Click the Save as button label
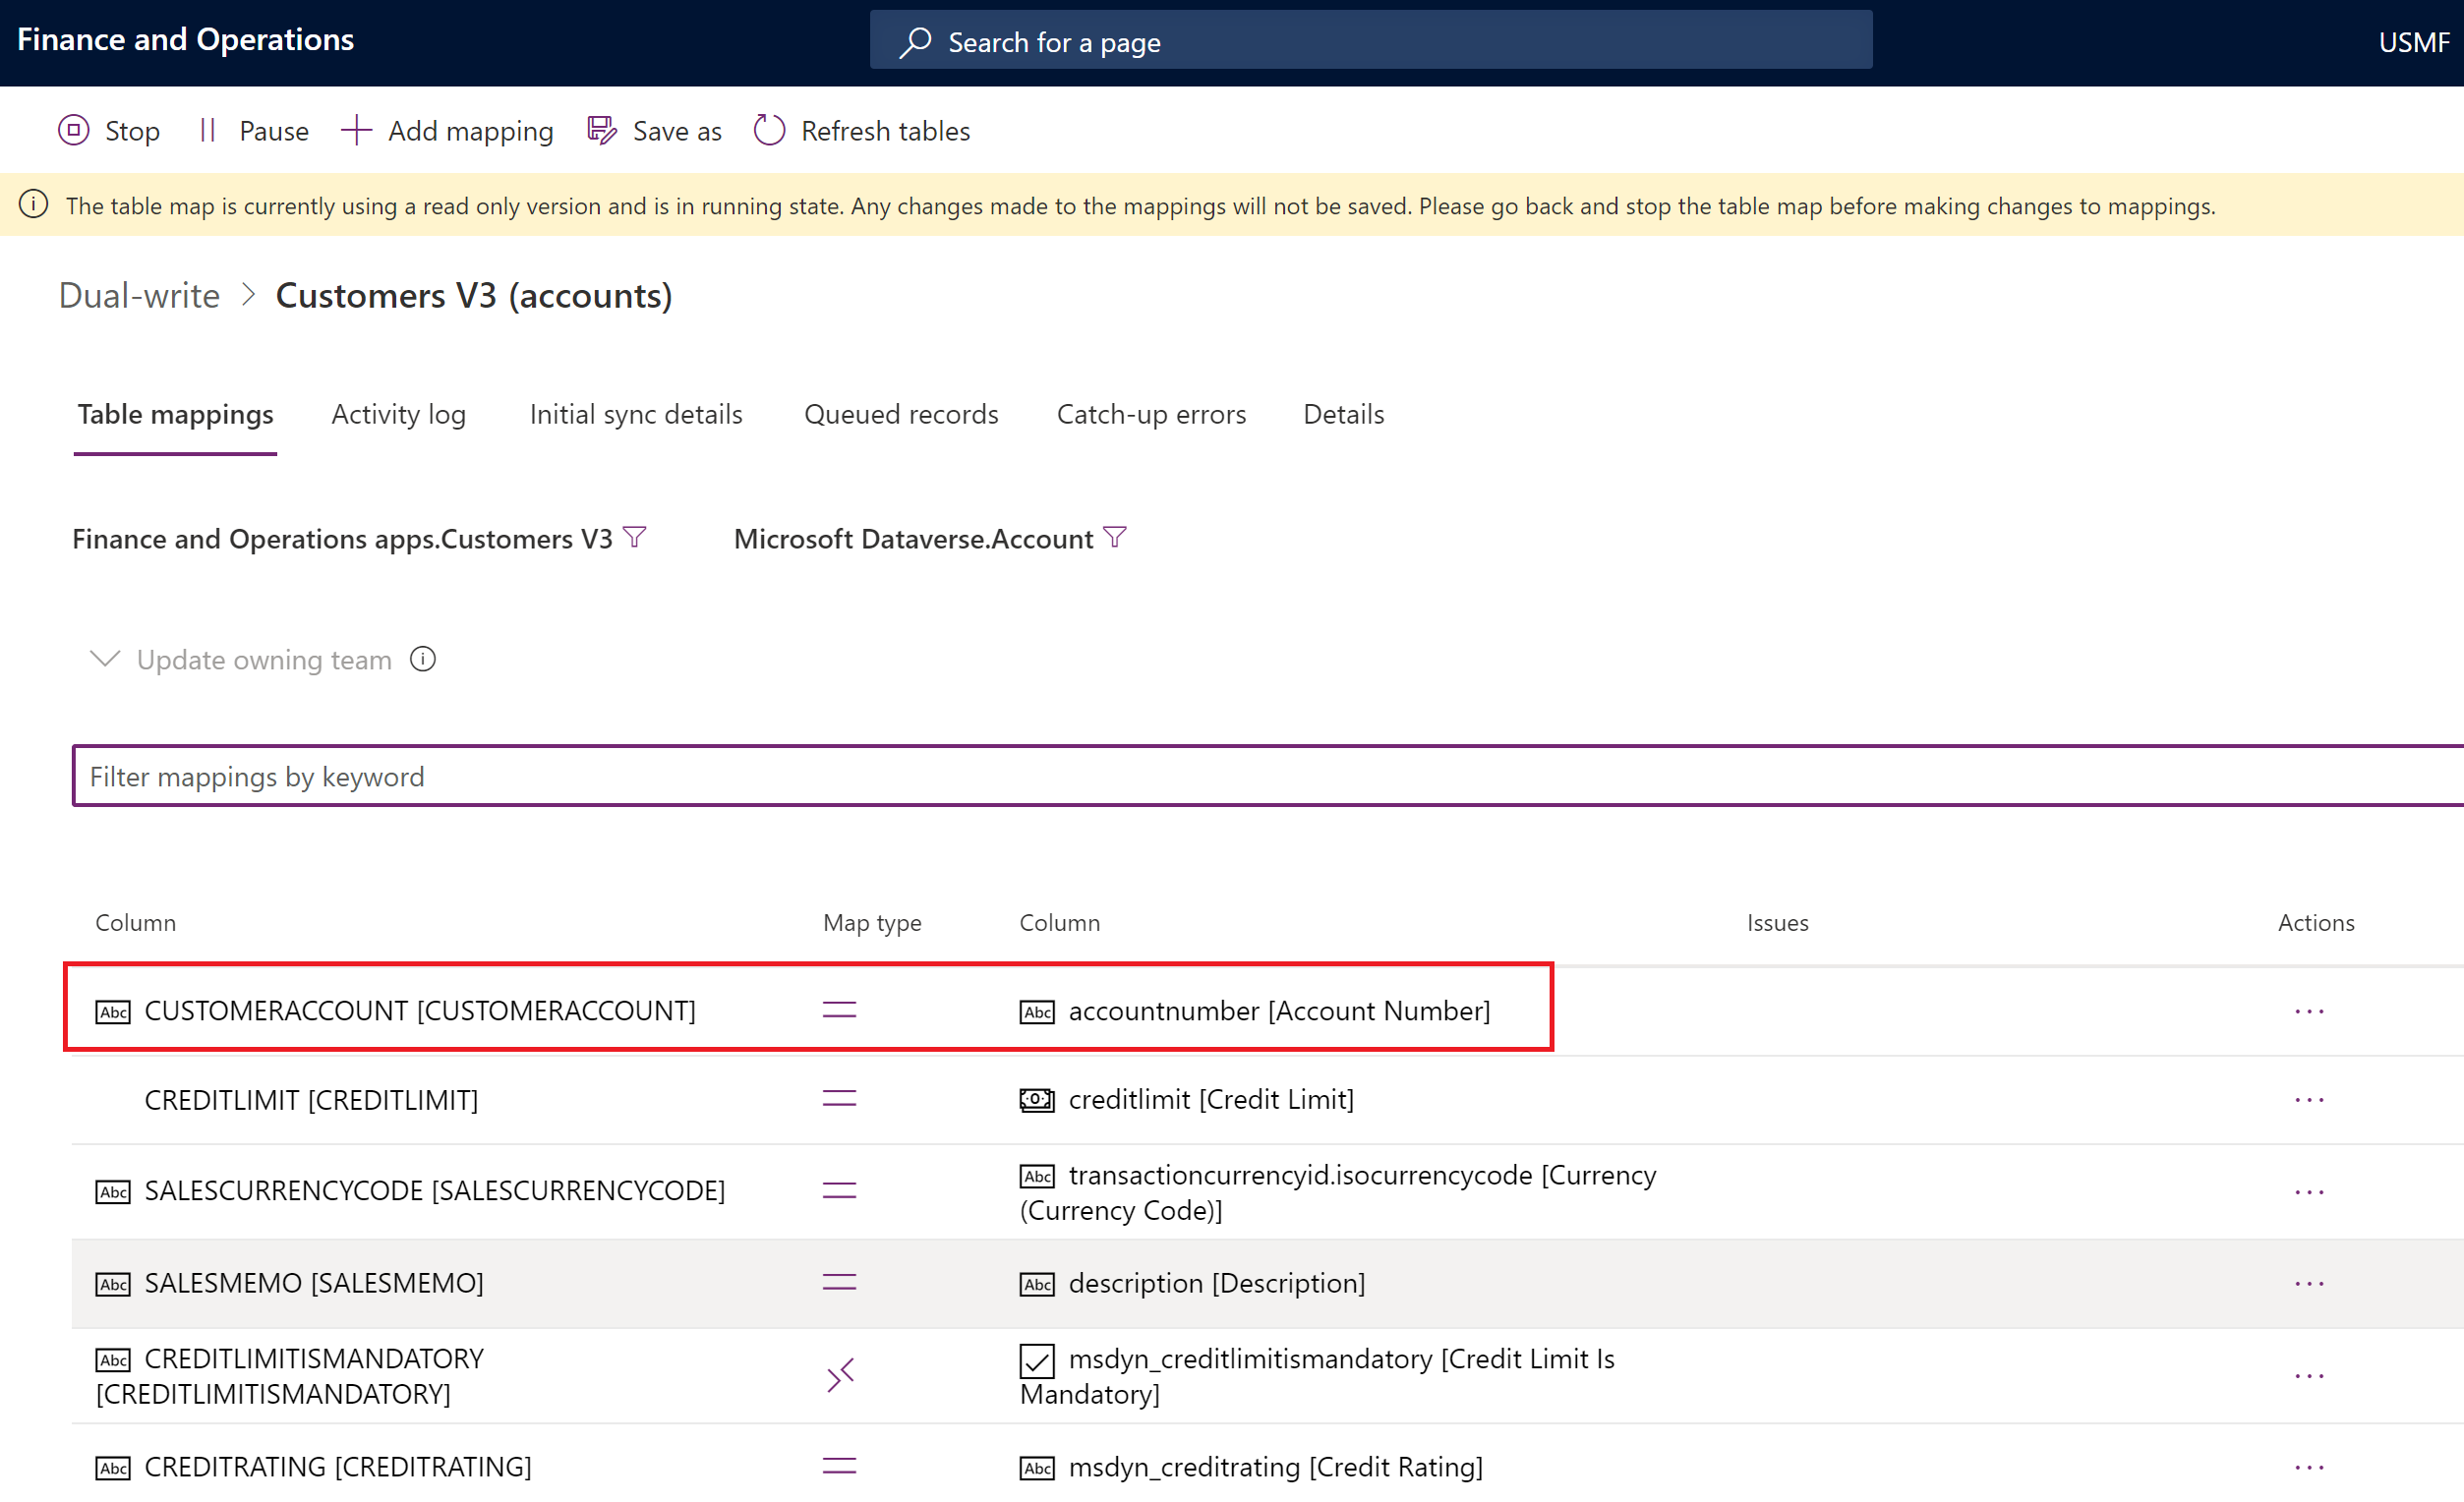Image resolution: width=2464 pixels, height=1502 pixels. click(x=677, y=131)
